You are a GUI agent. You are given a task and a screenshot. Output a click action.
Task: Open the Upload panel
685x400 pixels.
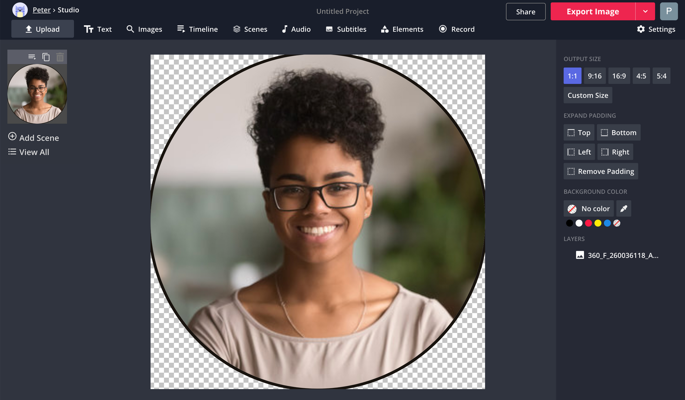[42, 29]
